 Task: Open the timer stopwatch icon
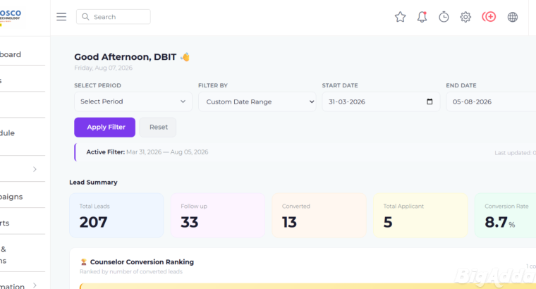(444, 17)
